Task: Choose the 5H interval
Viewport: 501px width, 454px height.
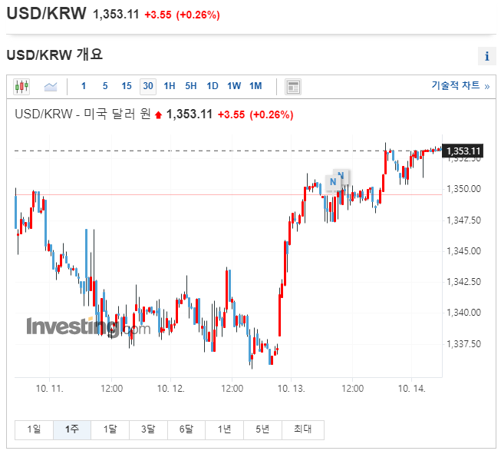Action: (x=191, y=86)
